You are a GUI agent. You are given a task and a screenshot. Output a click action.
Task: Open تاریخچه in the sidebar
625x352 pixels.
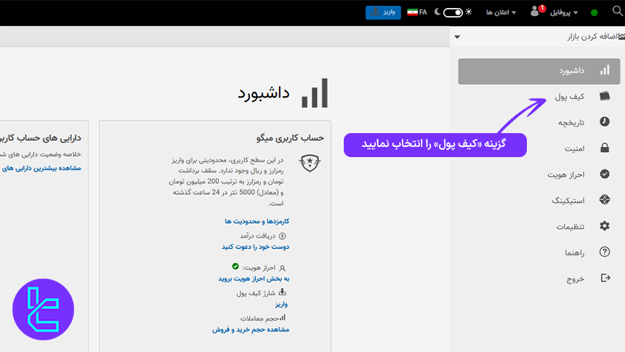(571, 122)
